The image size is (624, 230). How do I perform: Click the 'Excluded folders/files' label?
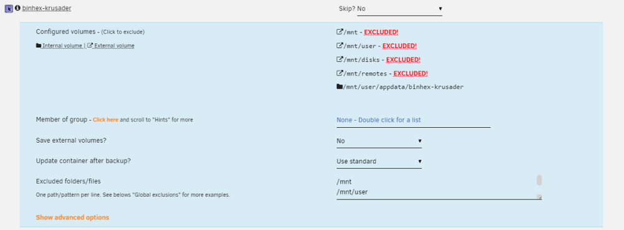(68, 181)
